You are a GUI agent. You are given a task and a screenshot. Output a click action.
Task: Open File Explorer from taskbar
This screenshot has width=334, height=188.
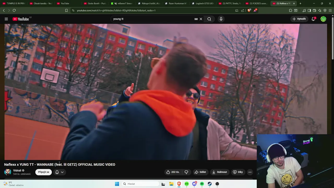coord(171,184)
